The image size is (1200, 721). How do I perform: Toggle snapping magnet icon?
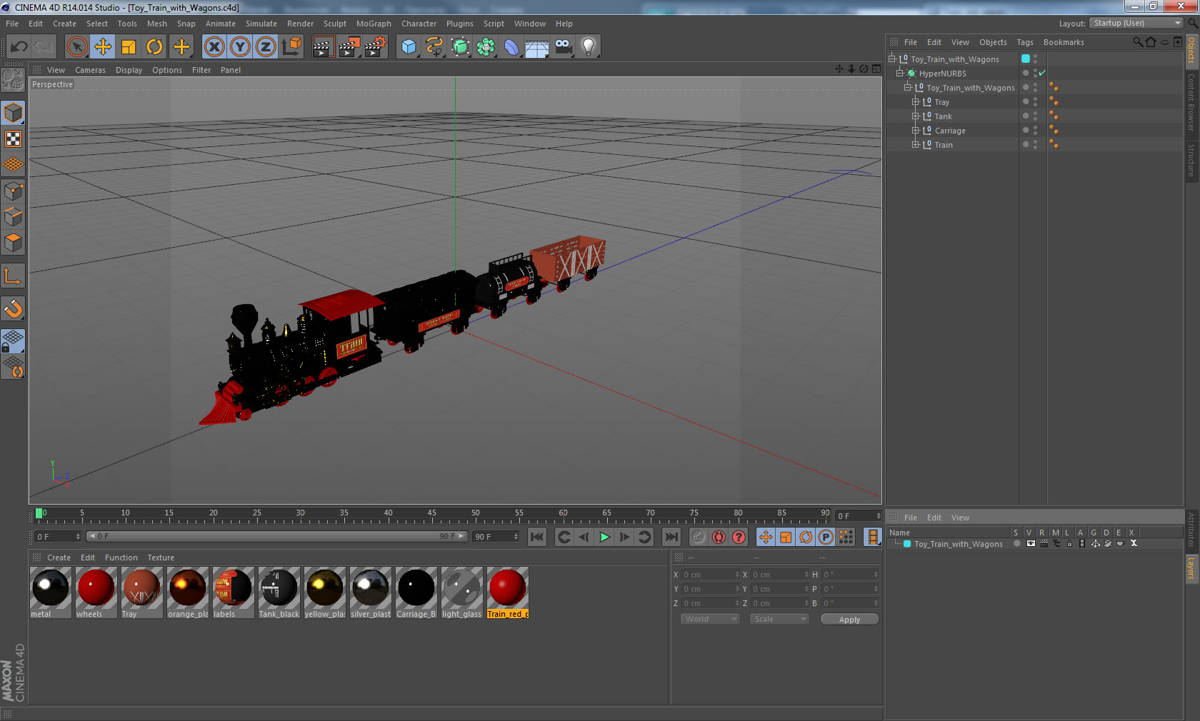point(14,308)
